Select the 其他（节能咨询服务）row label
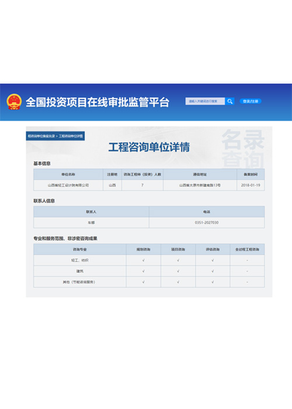Viewport: 292px width, 409px height. point(79,282)
